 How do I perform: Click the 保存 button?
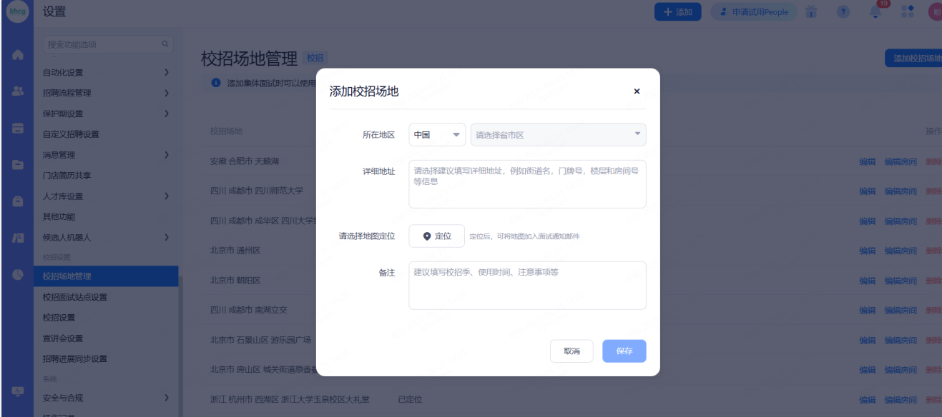click(624, 351)
